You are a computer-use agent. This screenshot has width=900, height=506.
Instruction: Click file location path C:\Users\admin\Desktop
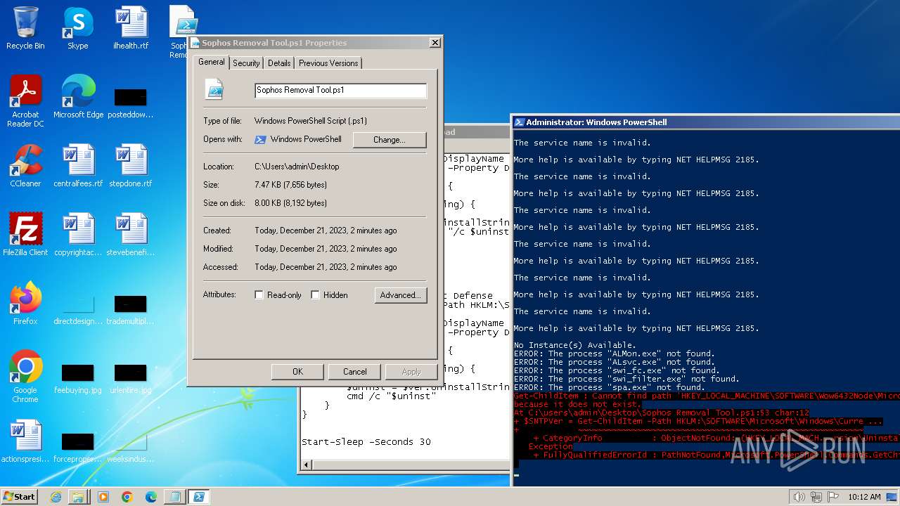point(297,167)
